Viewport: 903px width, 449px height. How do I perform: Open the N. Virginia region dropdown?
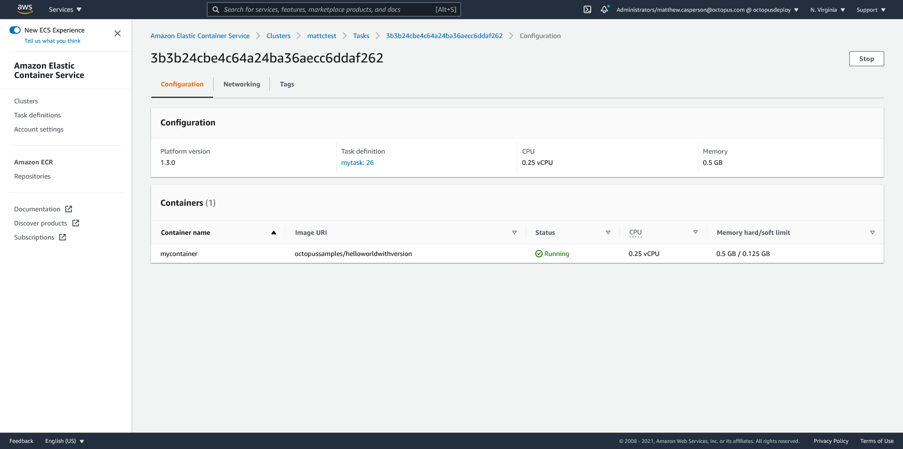(827, 10)
